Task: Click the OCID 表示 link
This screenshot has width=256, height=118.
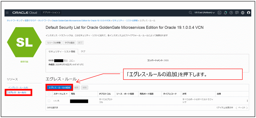Action: coord(66,61)
